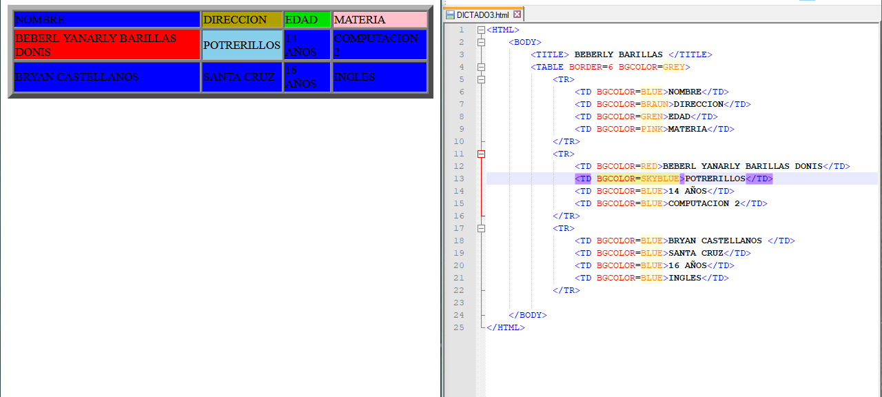Collapse the TABLE fold marker on line 4
Image resolution: width=882 pixels, height=397 pixels.
click(x=481, y=67)
